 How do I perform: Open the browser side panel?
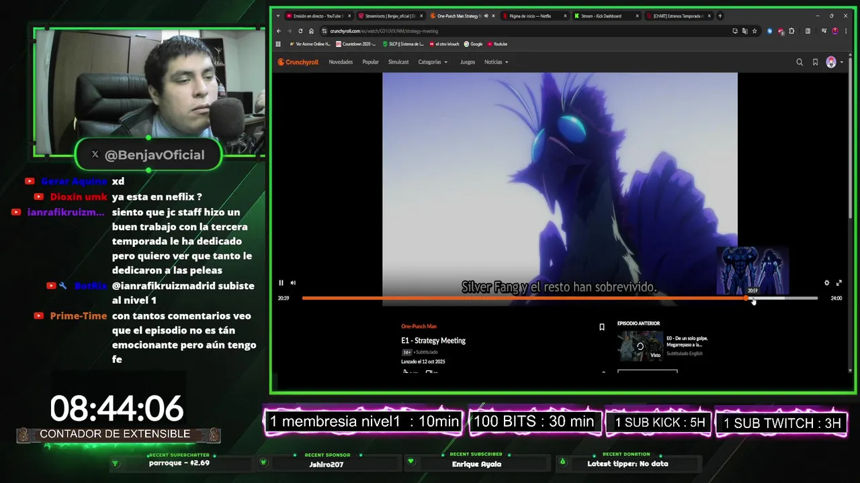(x=808, y=31)
